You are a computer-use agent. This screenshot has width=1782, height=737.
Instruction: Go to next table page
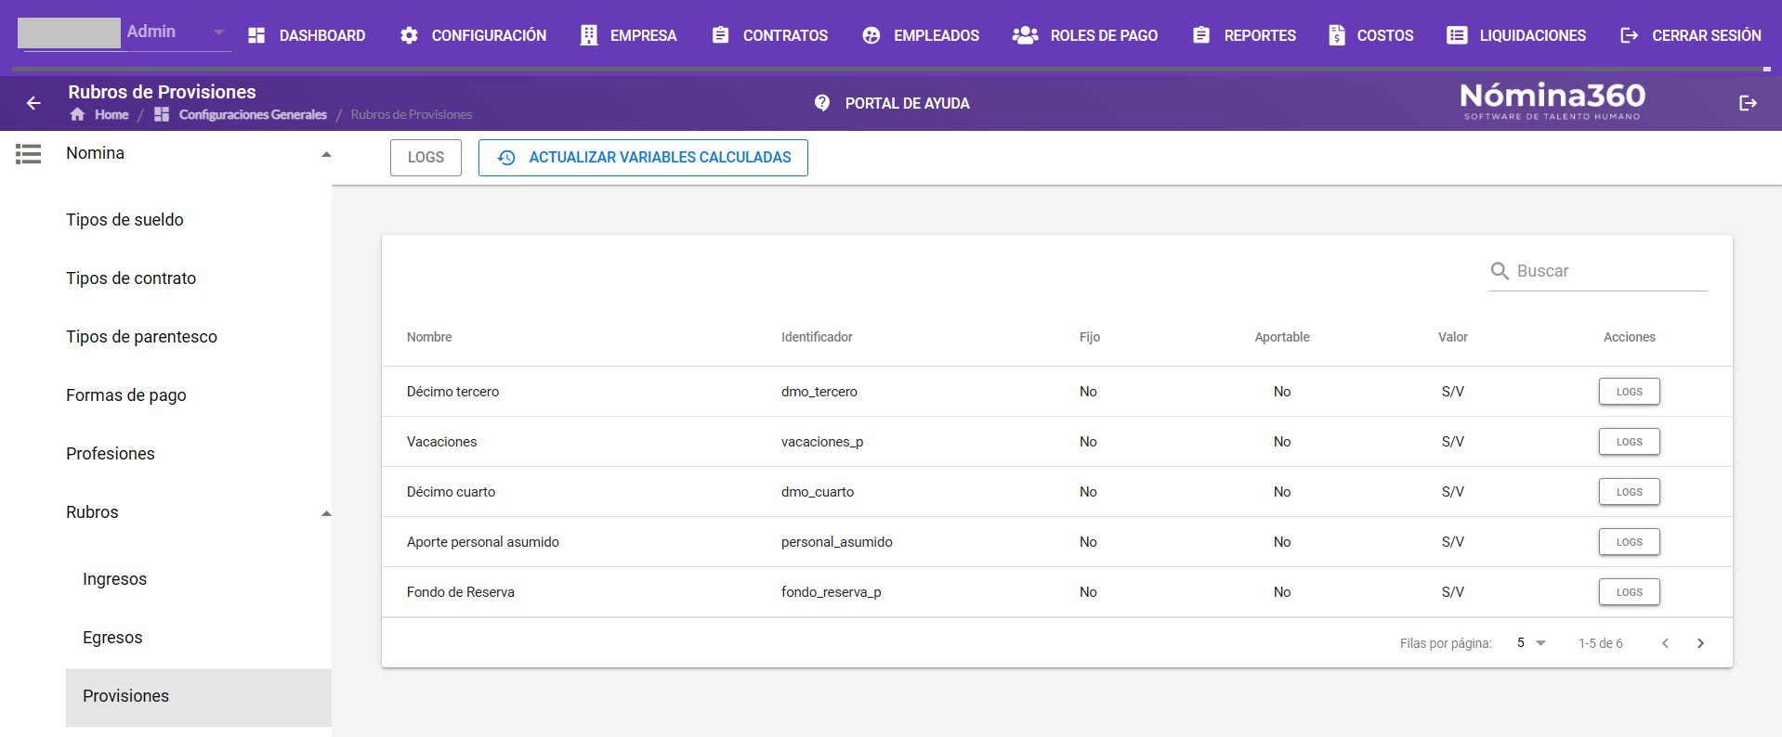pos(1700,643)
